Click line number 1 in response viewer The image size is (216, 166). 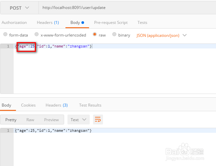pos(8,130)
